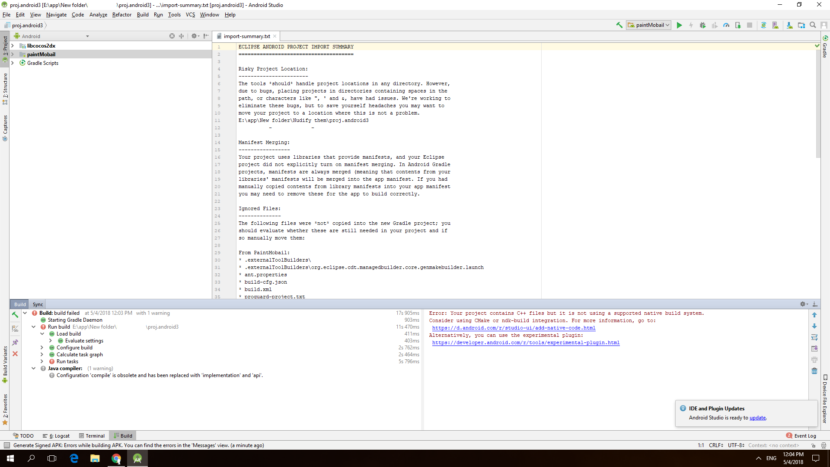This screenshot has width=830, height=467.
Task: Switch to the Sync tab
Action: point(38,304)
